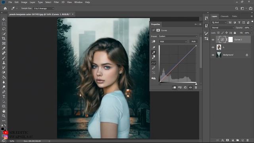
Task: Delete the Curves adjustment via trash icon
Action: click(196, 87)
